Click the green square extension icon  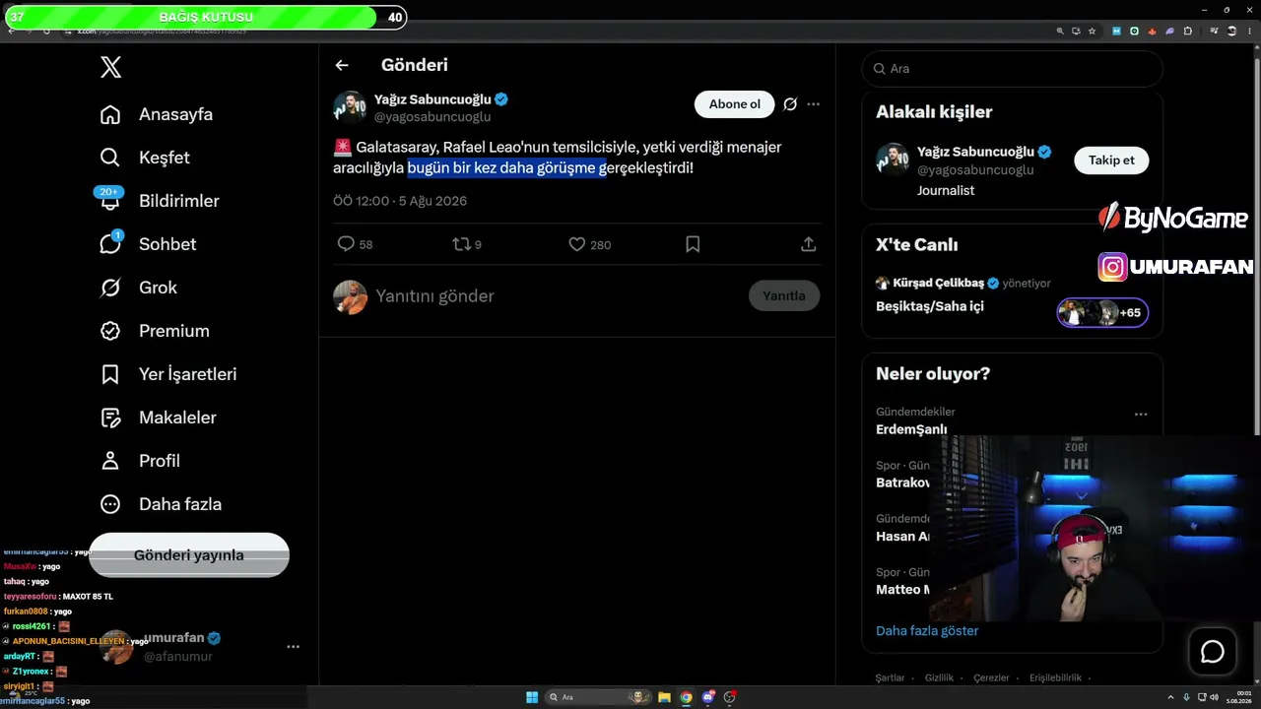[x=1134, y=31]
